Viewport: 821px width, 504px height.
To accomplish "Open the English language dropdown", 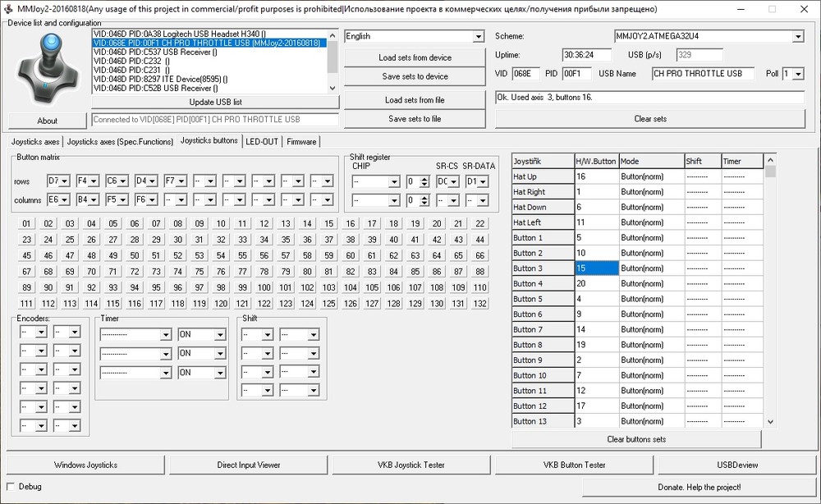I will point(479,37).
